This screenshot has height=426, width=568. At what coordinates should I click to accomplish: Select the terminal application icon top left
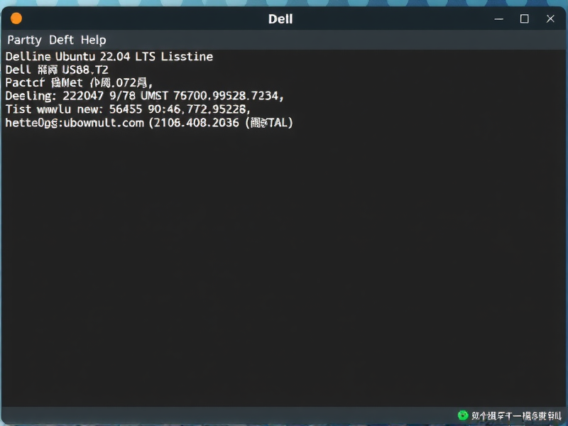pos(16,18)
